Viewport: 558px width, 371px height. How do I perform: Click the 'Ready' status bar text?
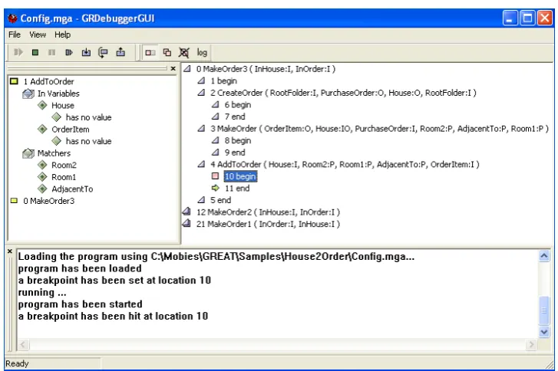[x=17, y=363]
